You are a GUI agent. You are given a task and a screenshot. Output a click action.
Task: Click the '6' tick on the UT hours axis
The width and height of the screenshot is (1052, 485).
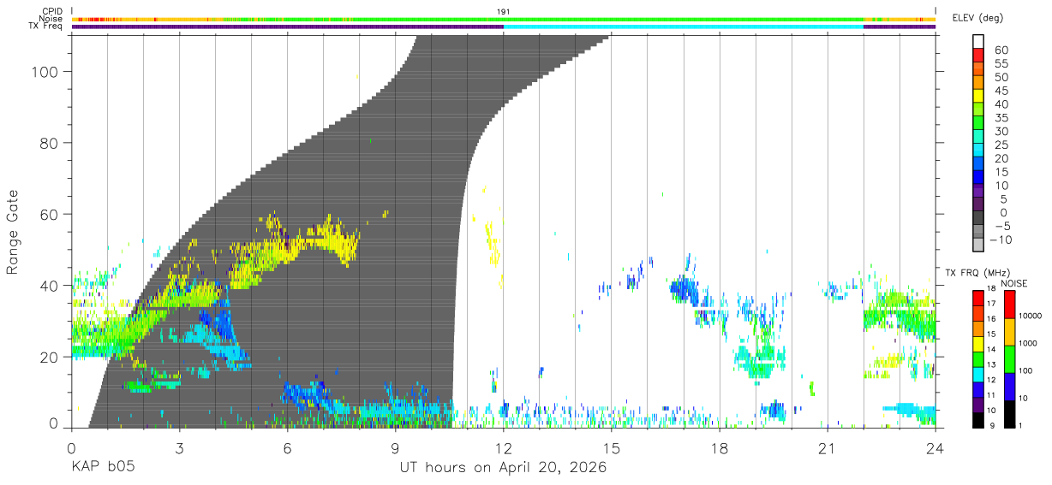point(287,448)
